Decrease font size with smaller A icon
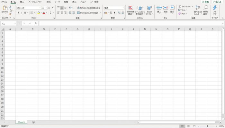 pyautogui.click(x=53, y=8)
